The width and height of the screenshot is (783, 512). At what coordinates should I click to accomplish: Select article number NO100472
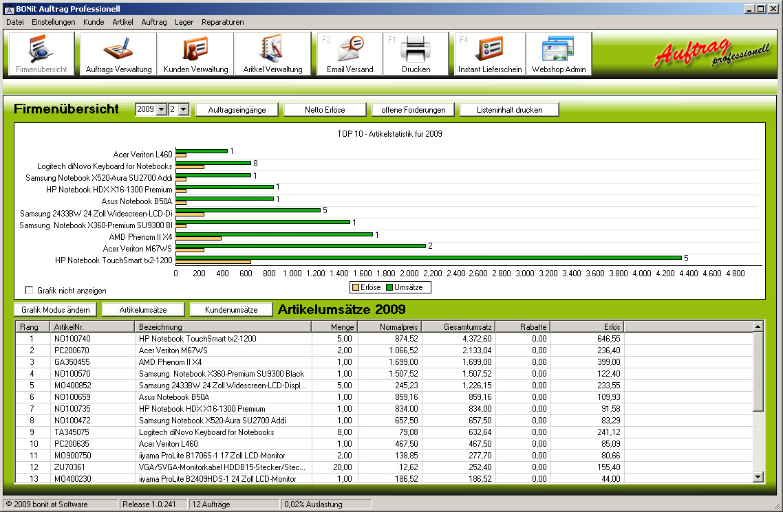tap(72, 421)
